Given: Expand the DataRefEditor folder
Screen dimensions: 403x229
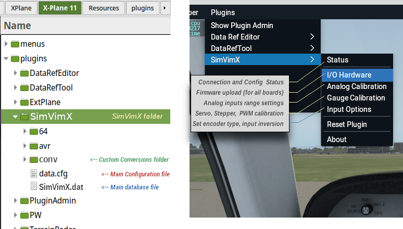Looking at the screenshot, I should coord(16,73).
